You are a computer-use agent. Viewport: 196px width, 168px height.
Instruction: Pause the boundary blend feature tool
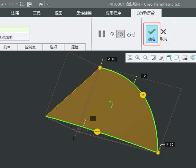click(102, 34)
